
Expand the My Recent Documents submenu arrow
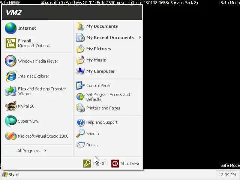point(140,37)
